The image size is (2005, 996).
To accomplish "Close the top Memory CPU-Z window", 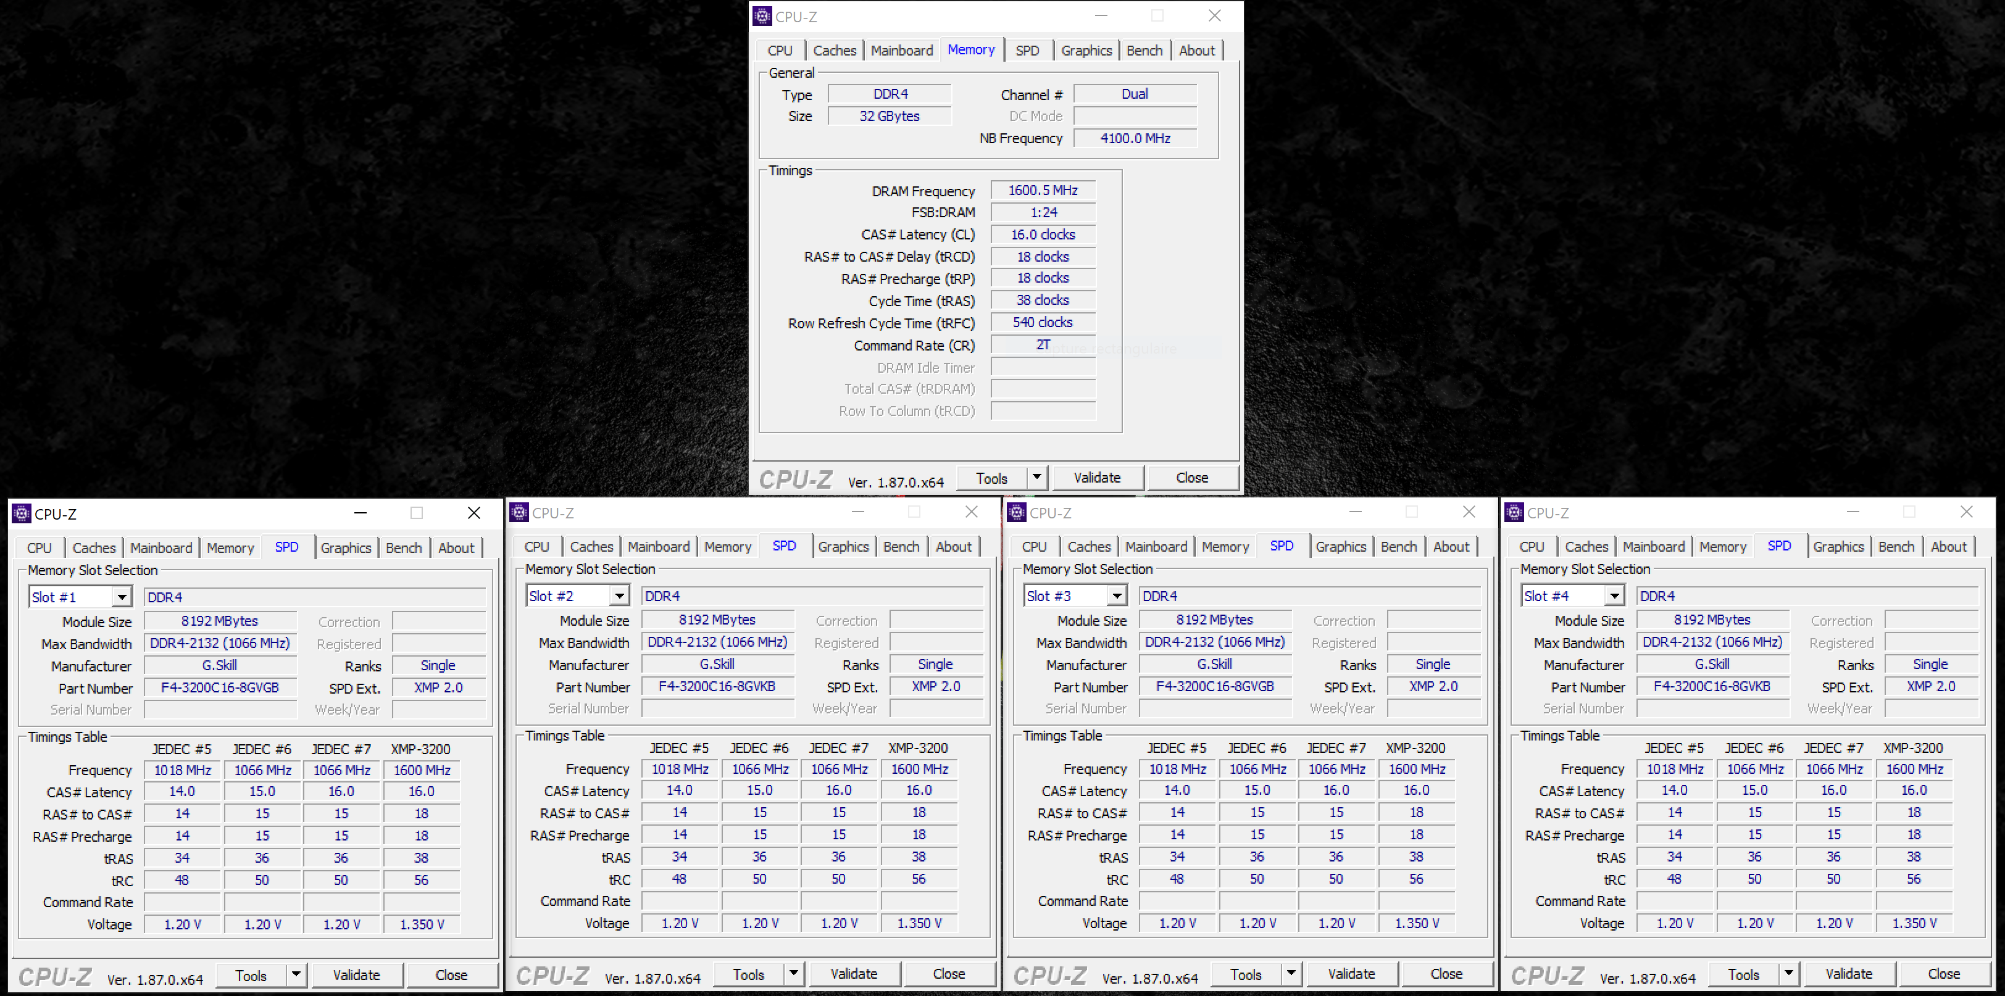I will point(1214,15).
